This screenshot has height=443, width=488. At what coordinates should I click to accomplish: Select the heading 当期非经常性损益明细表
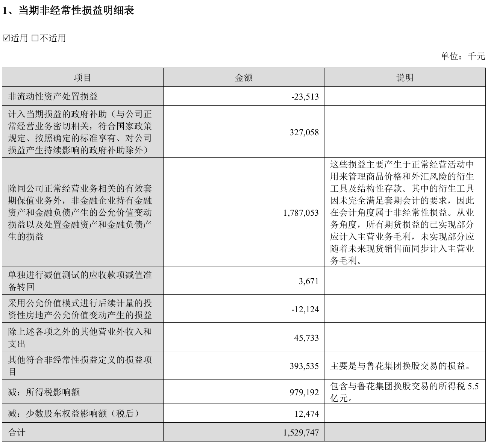point(76,11)
